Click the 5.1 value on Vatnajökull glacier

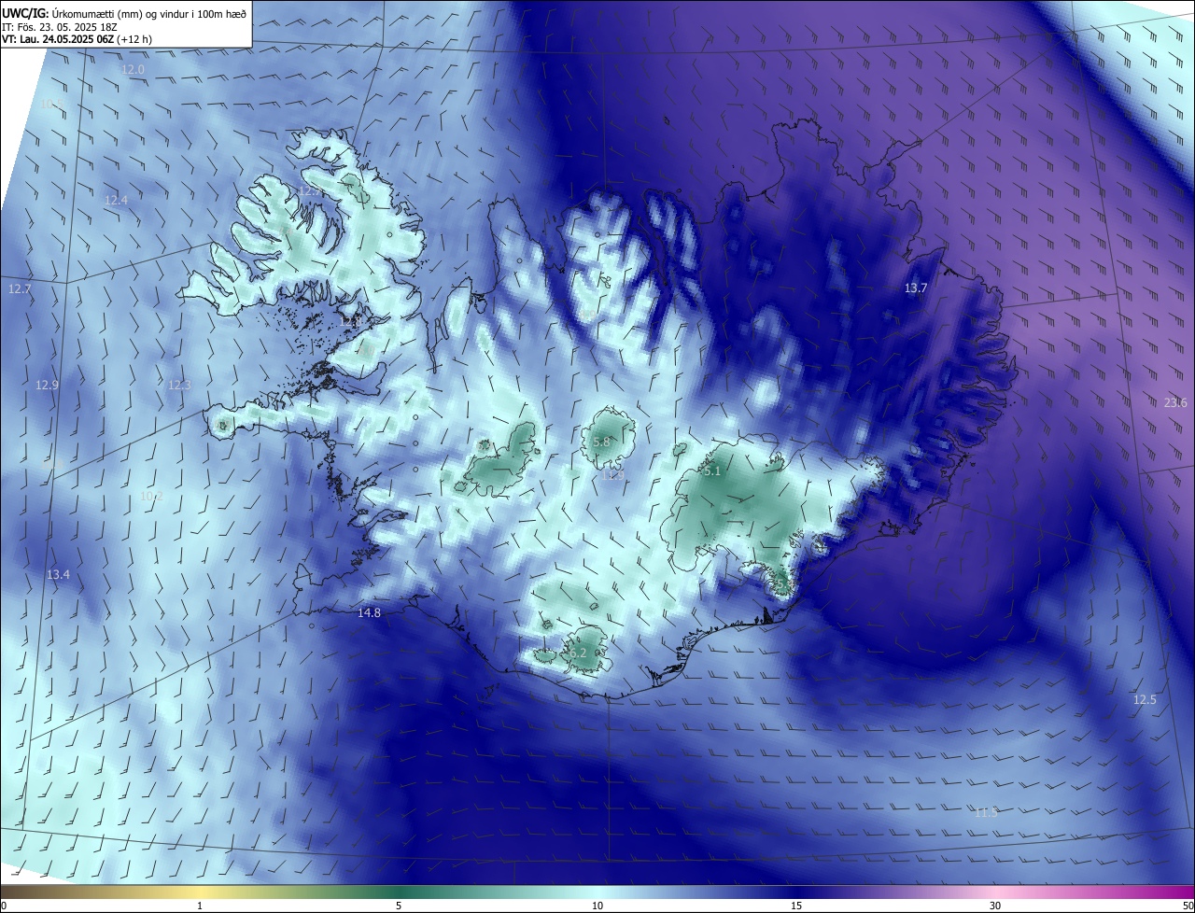[x=712, y=471]
